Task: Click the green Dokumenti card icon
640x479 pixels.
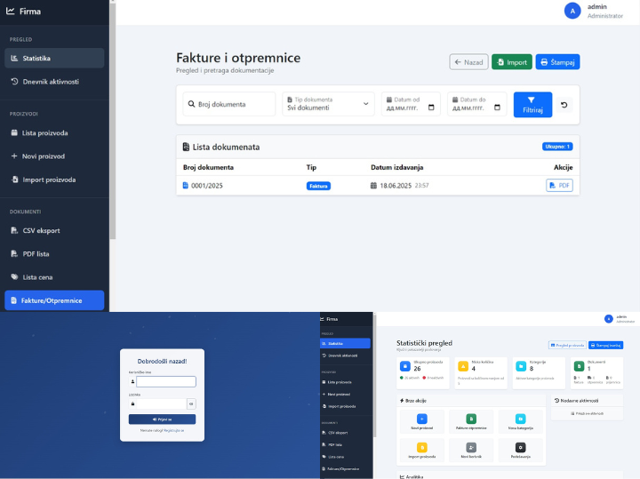Action: click(579, 366)
